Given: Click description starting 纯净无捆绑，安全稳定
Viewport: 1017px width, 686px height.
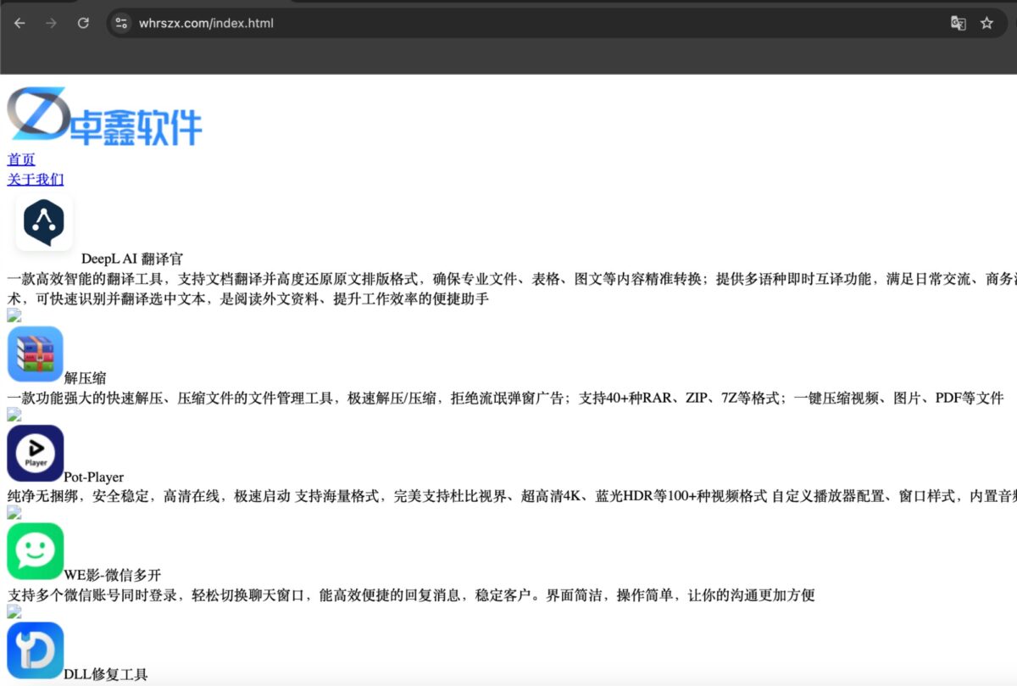Looking at the screenshot, I should (x=512, y=496).
